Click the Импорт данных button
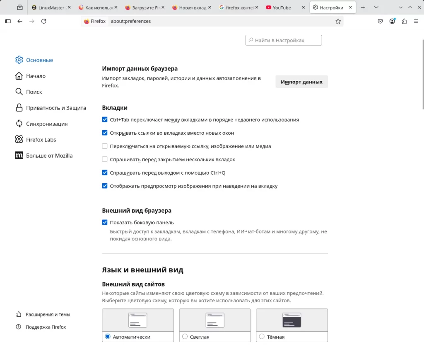 tap(301, 82)
